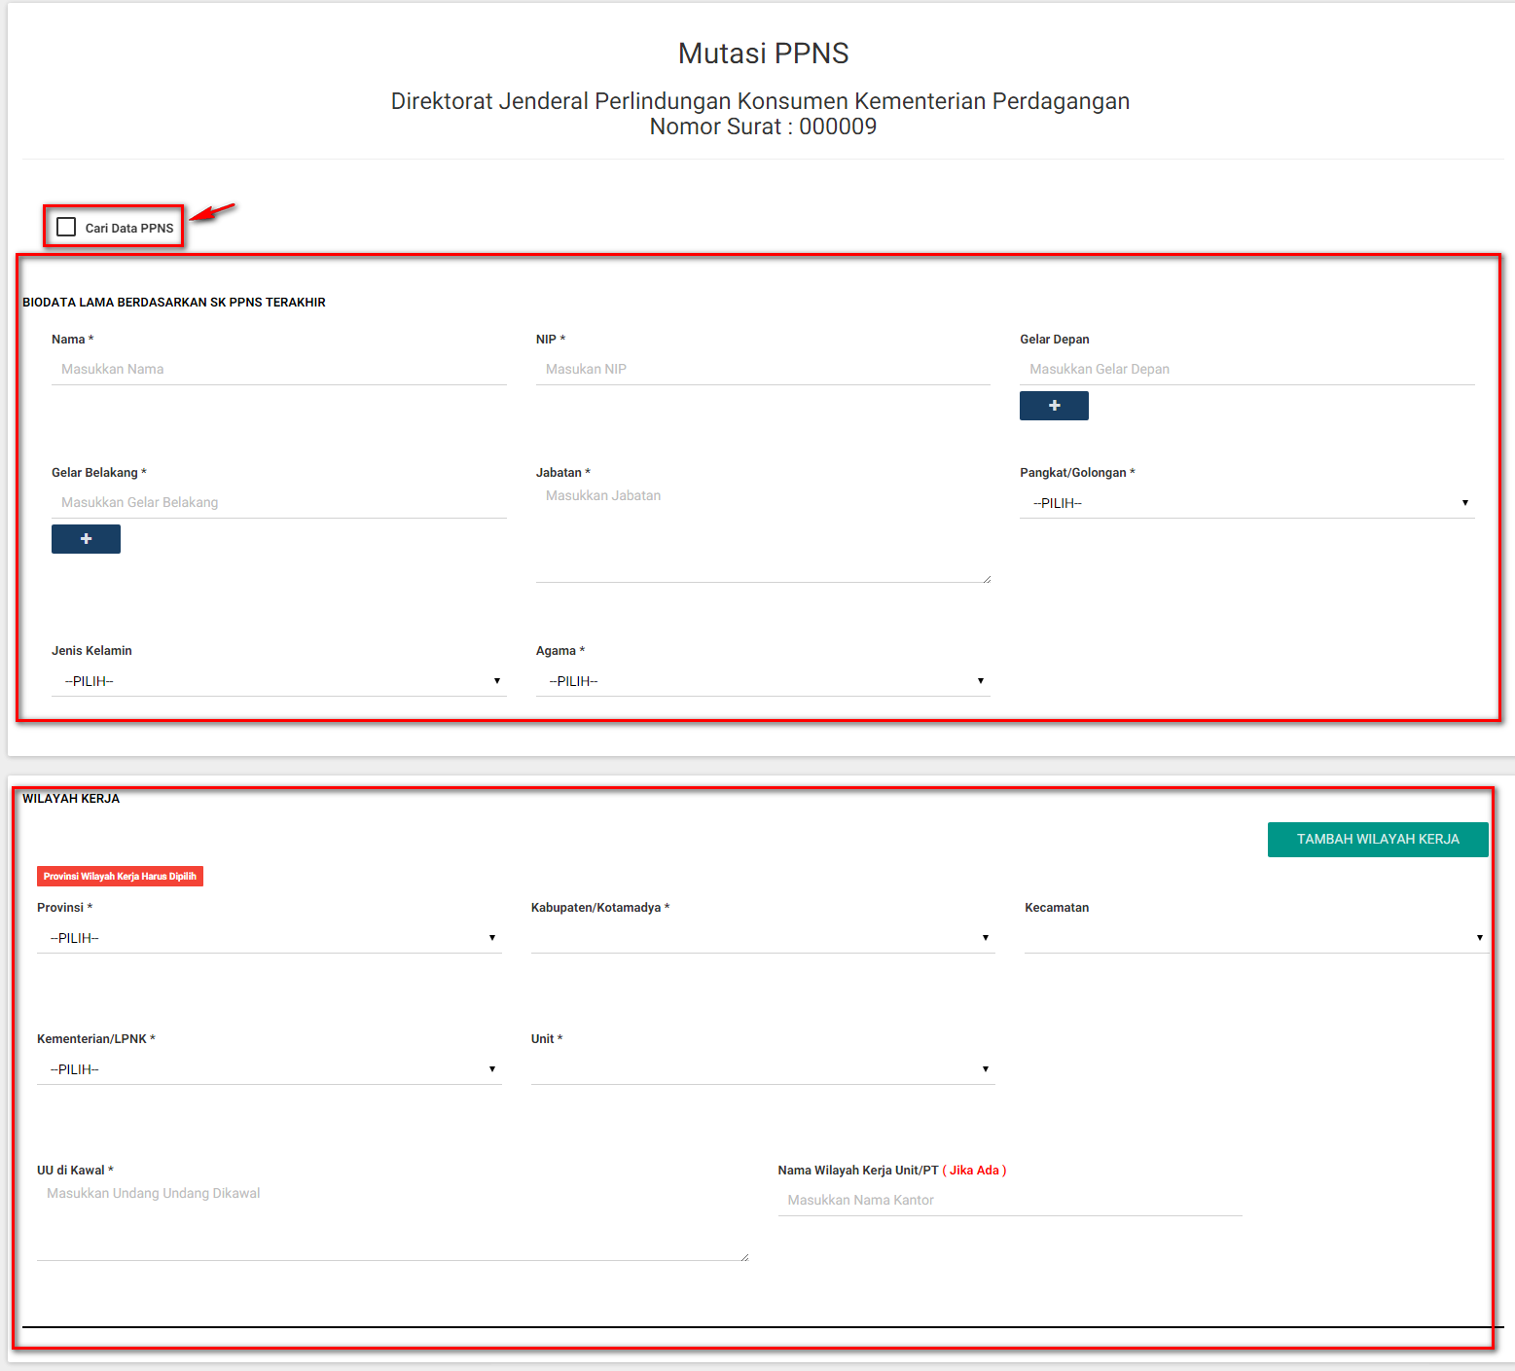
Task: Expand the Kecamatan dropdown
Action: [1255, 938]
